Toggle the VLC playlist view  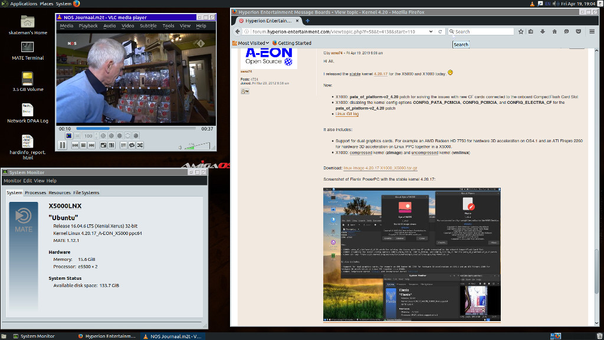[123, 145]
